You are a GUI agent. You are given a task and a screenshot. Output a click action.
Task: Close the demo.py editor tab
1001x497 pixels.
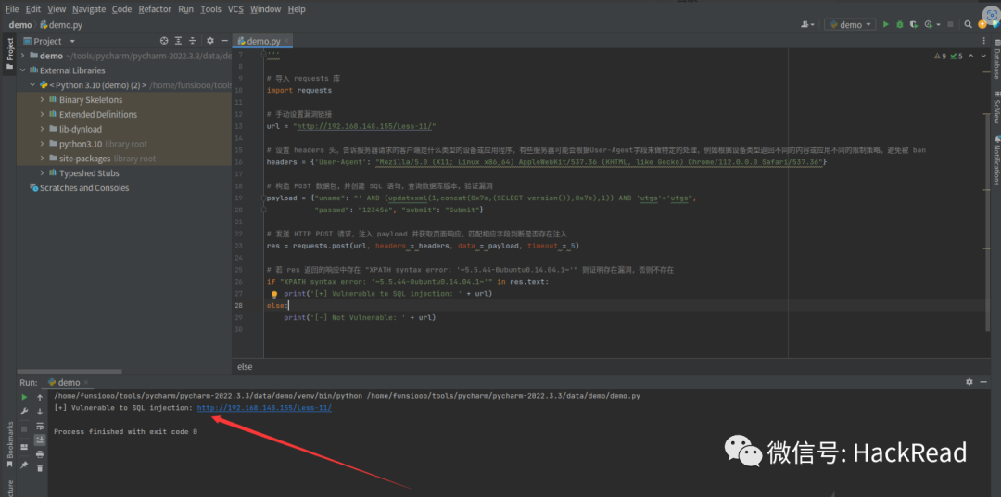coord(286,41)
